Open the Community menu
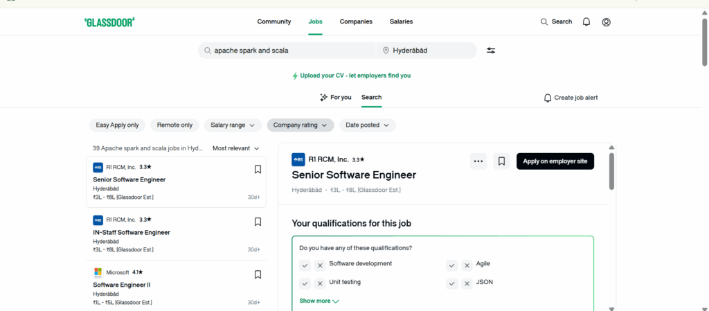The height and width of the screenshot is (311, 709). point(274,21)
